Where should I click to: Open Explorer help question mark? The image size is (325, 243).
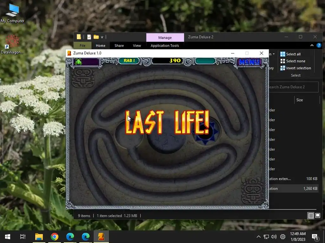[x=319, y=45]
